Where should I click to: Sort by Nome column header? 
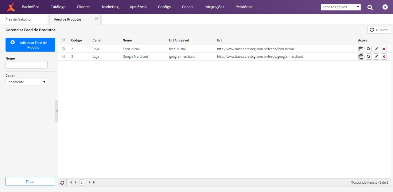tap(127, 40)
